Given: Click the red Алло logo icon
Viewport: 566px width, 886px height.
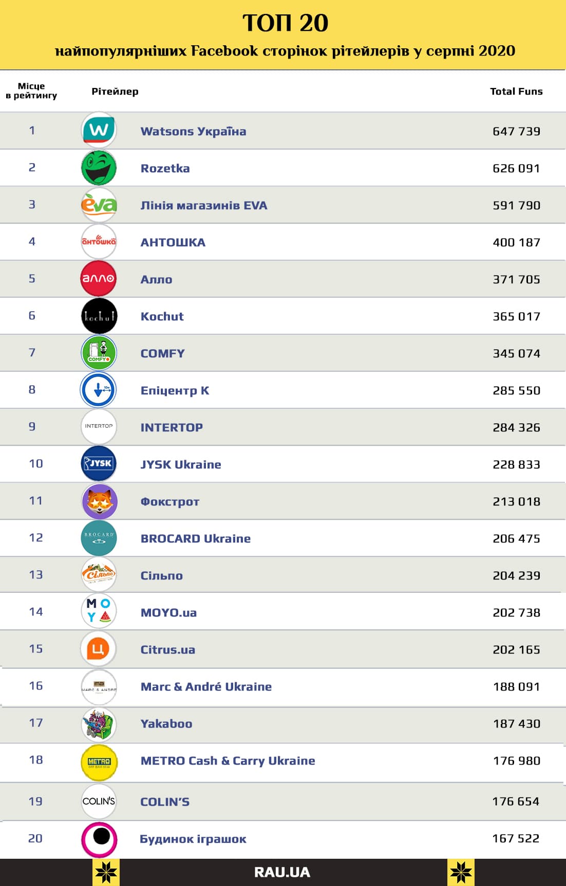Looking at the screenshot, I should click(99, 279).
